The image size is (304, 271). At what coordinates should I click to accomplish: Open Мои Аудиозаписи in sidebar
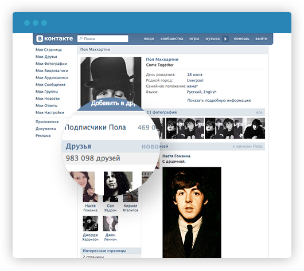tap(52, 78)
